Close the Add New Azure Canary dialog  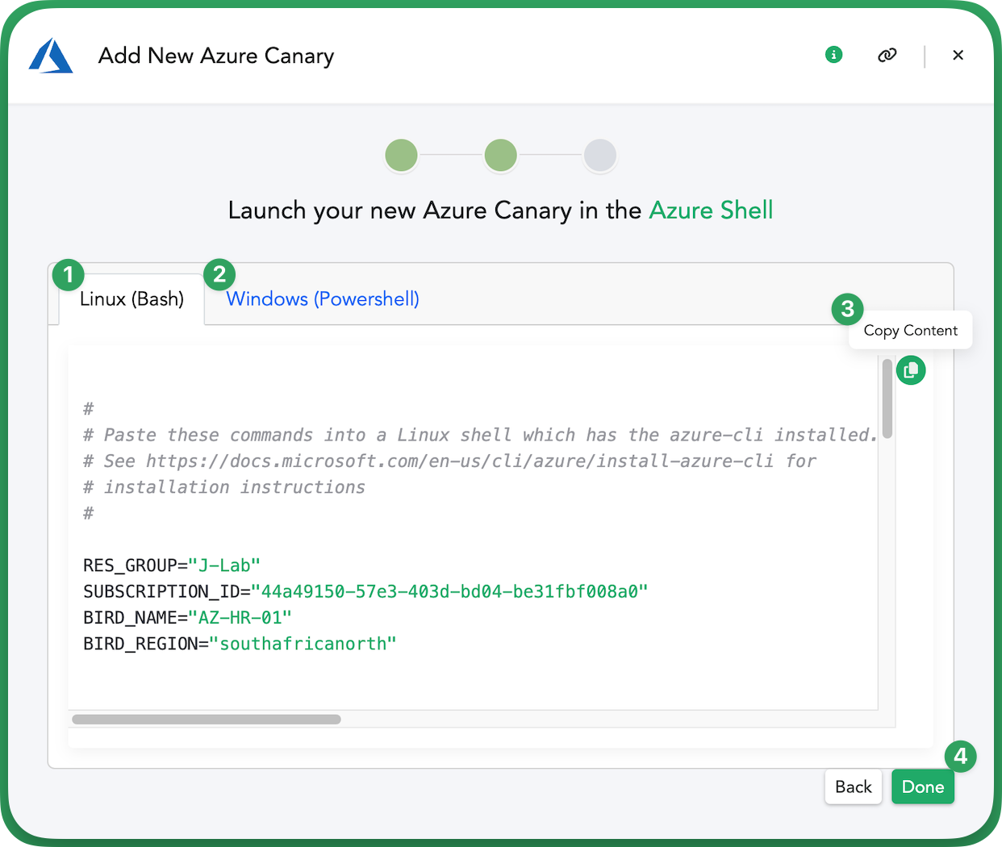pos(958,55)
